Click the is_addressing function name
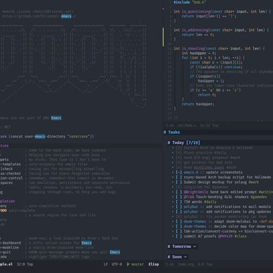This screenshot has width=273, height=273. coord(195,30)
